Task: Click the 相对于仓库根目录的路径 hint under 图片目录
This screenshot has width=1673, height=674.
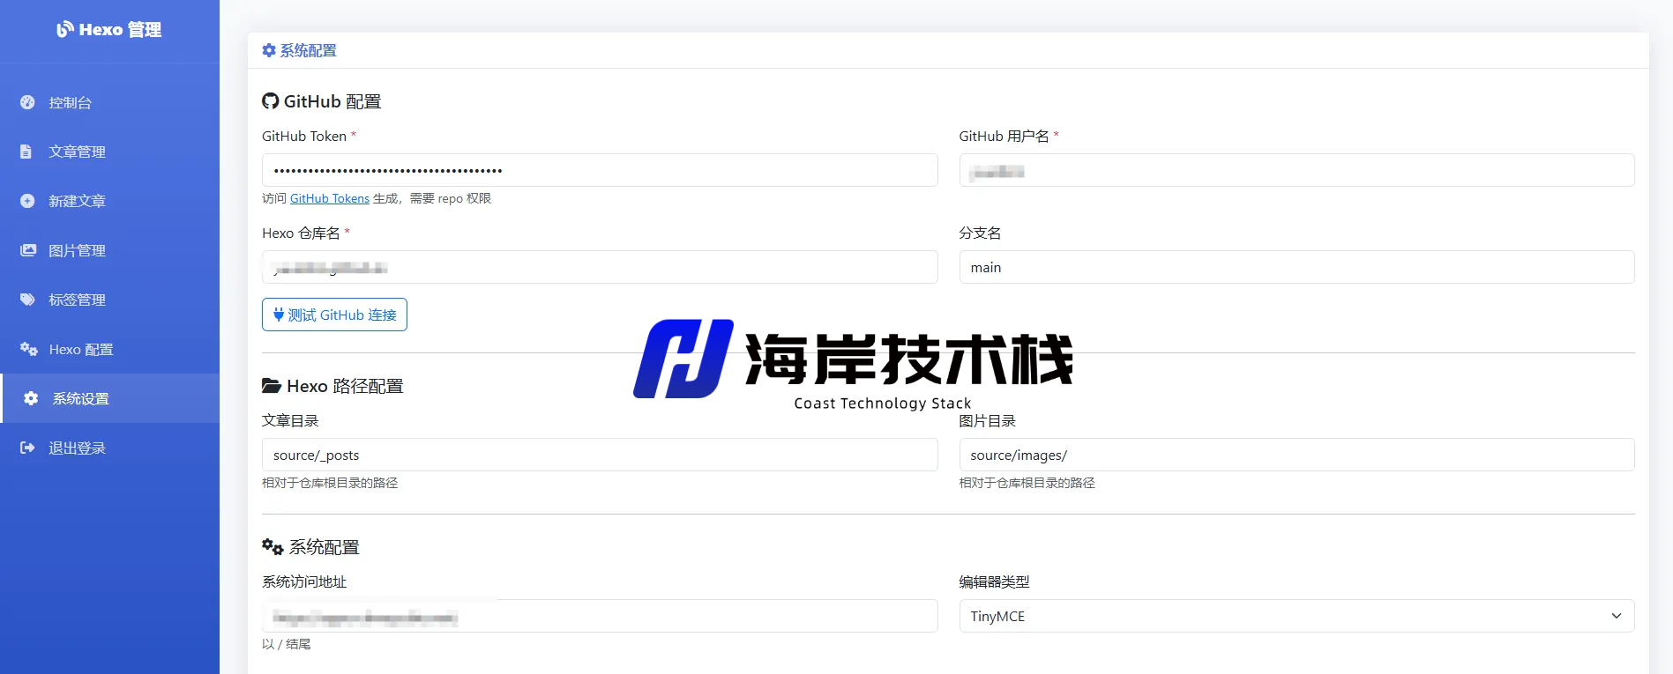Action: click(x=1027, y=483)
